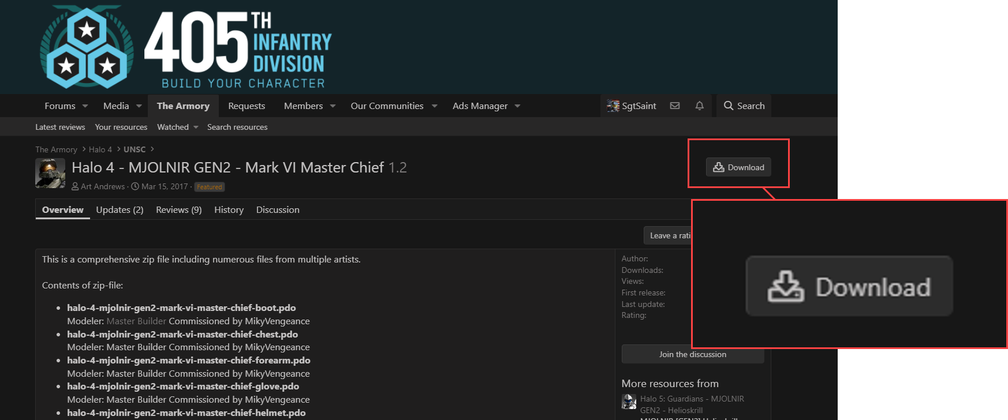Image resolution: width=1008 pixels, height=420 pixels.
Task: Open the SgtSaint account menu
Action: [632, 106]
